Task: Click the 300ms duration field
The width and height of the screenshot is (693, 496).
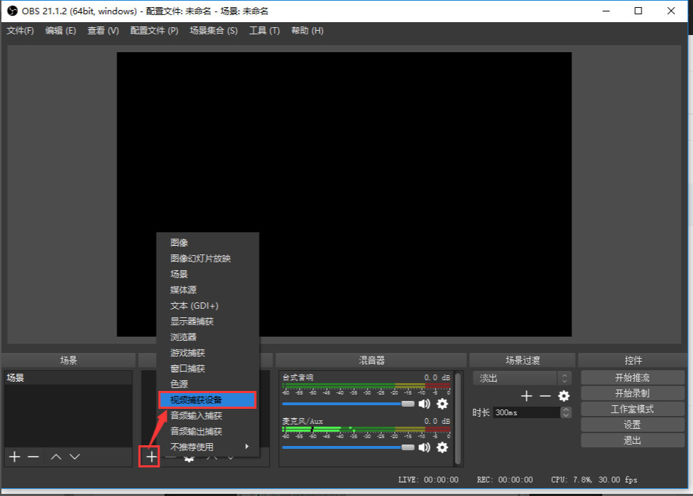Action: coord(526,412)
